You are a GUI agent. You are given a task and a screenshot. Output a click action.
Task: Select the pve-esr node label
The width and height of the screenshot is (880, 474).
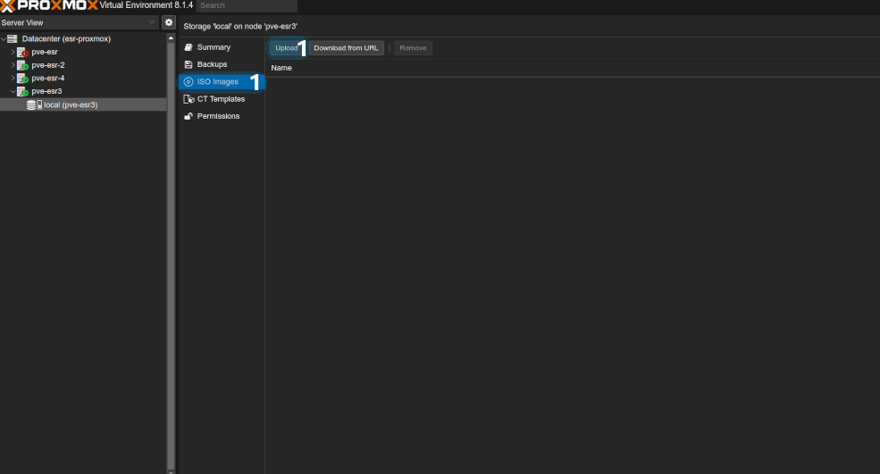pos(45,52)
